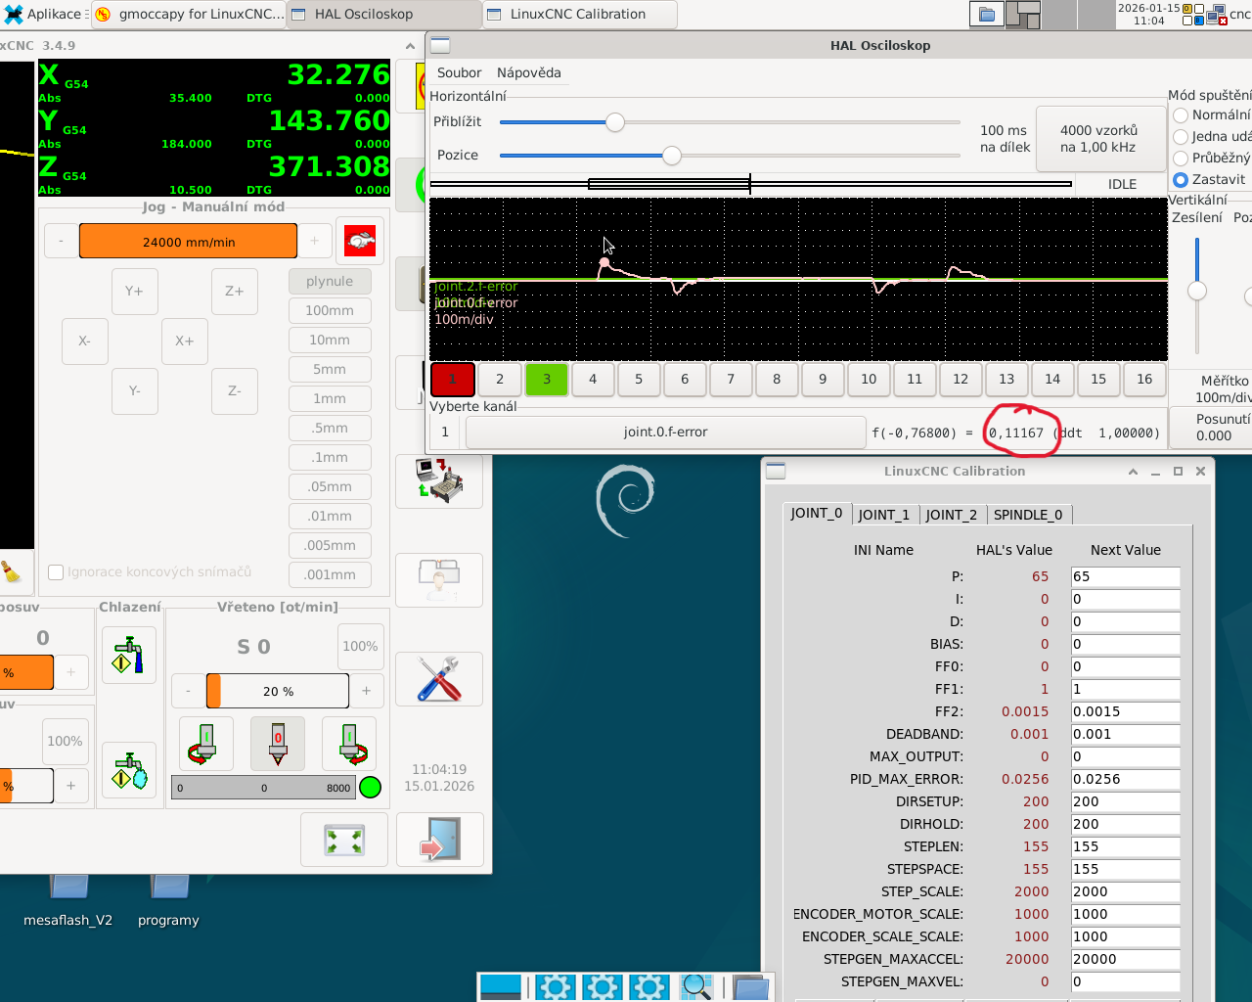Switch to the JOINT_1 tab
1252x1002 pixels.
coord(883,515)
